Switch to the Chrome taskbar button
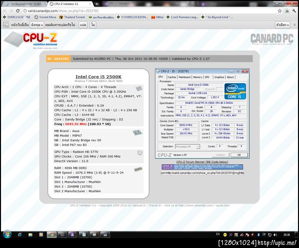299x248 pixels. point(52,235)
